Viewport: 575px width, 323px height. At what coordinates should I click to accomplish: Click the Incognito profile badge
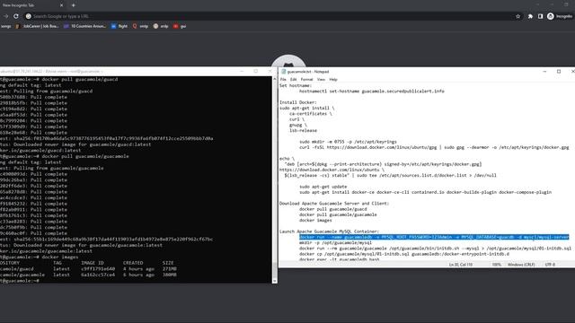560,16
